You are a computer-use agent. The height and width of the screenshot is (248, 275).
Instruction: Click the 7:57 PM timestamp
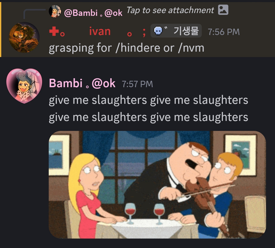click(137, 84)
